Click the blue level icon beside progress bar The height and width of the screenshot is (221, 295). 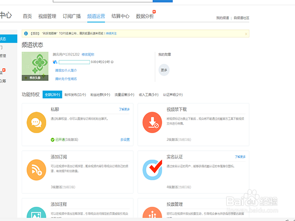pos(55,62)
